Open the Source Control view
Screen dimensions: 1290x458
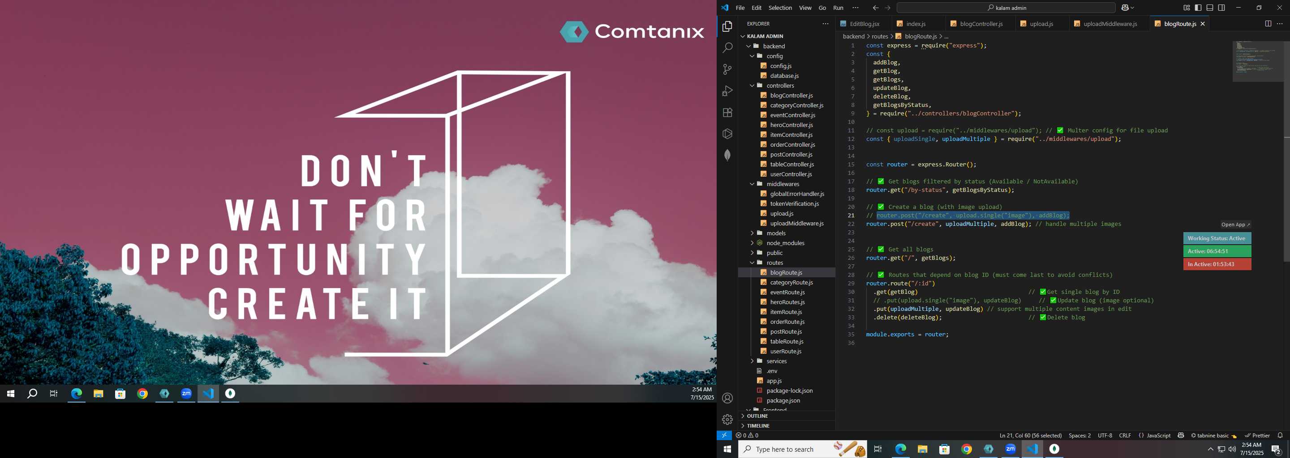727,69
